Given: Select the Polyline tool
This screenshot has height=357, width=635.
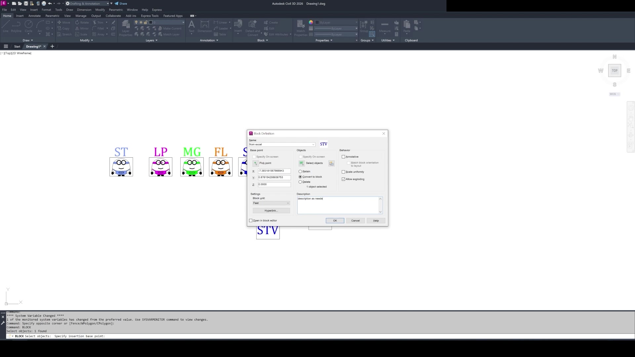Looking at the screenshot, I should tap(16, 26).
